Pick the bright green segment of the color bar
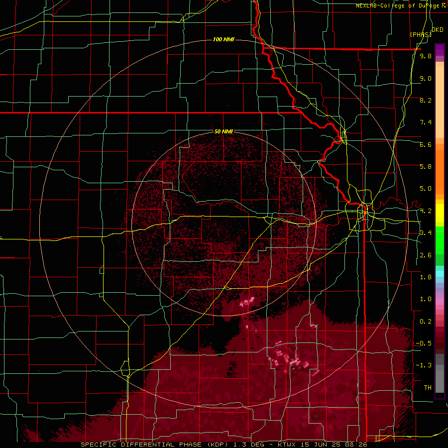Viewport: 448px width, 448px height. [440, 241]
